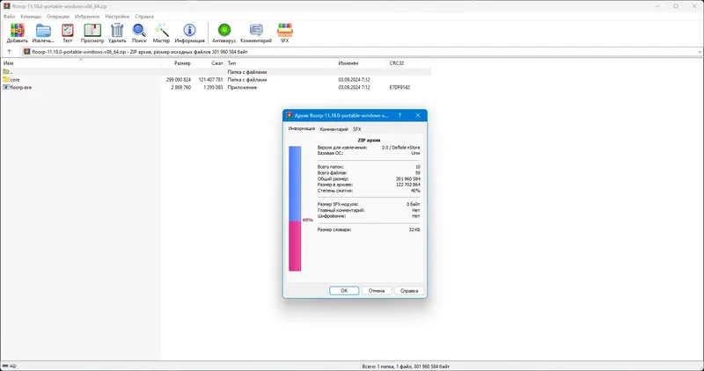Launch the Мастер wizard icon
Image resolution: width=704 pixels, height=371 pixels.
pos(161,31)
